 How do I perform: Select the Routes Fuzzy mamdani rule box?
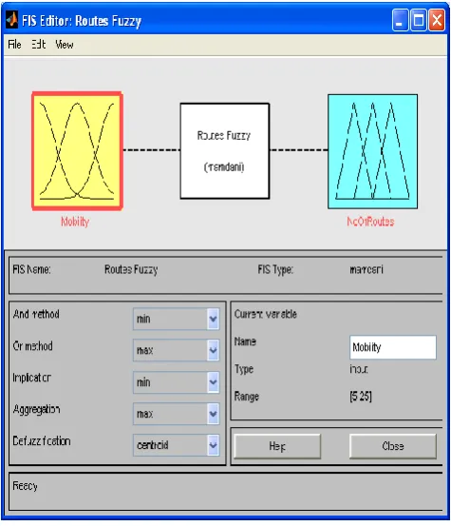point(225,151)
